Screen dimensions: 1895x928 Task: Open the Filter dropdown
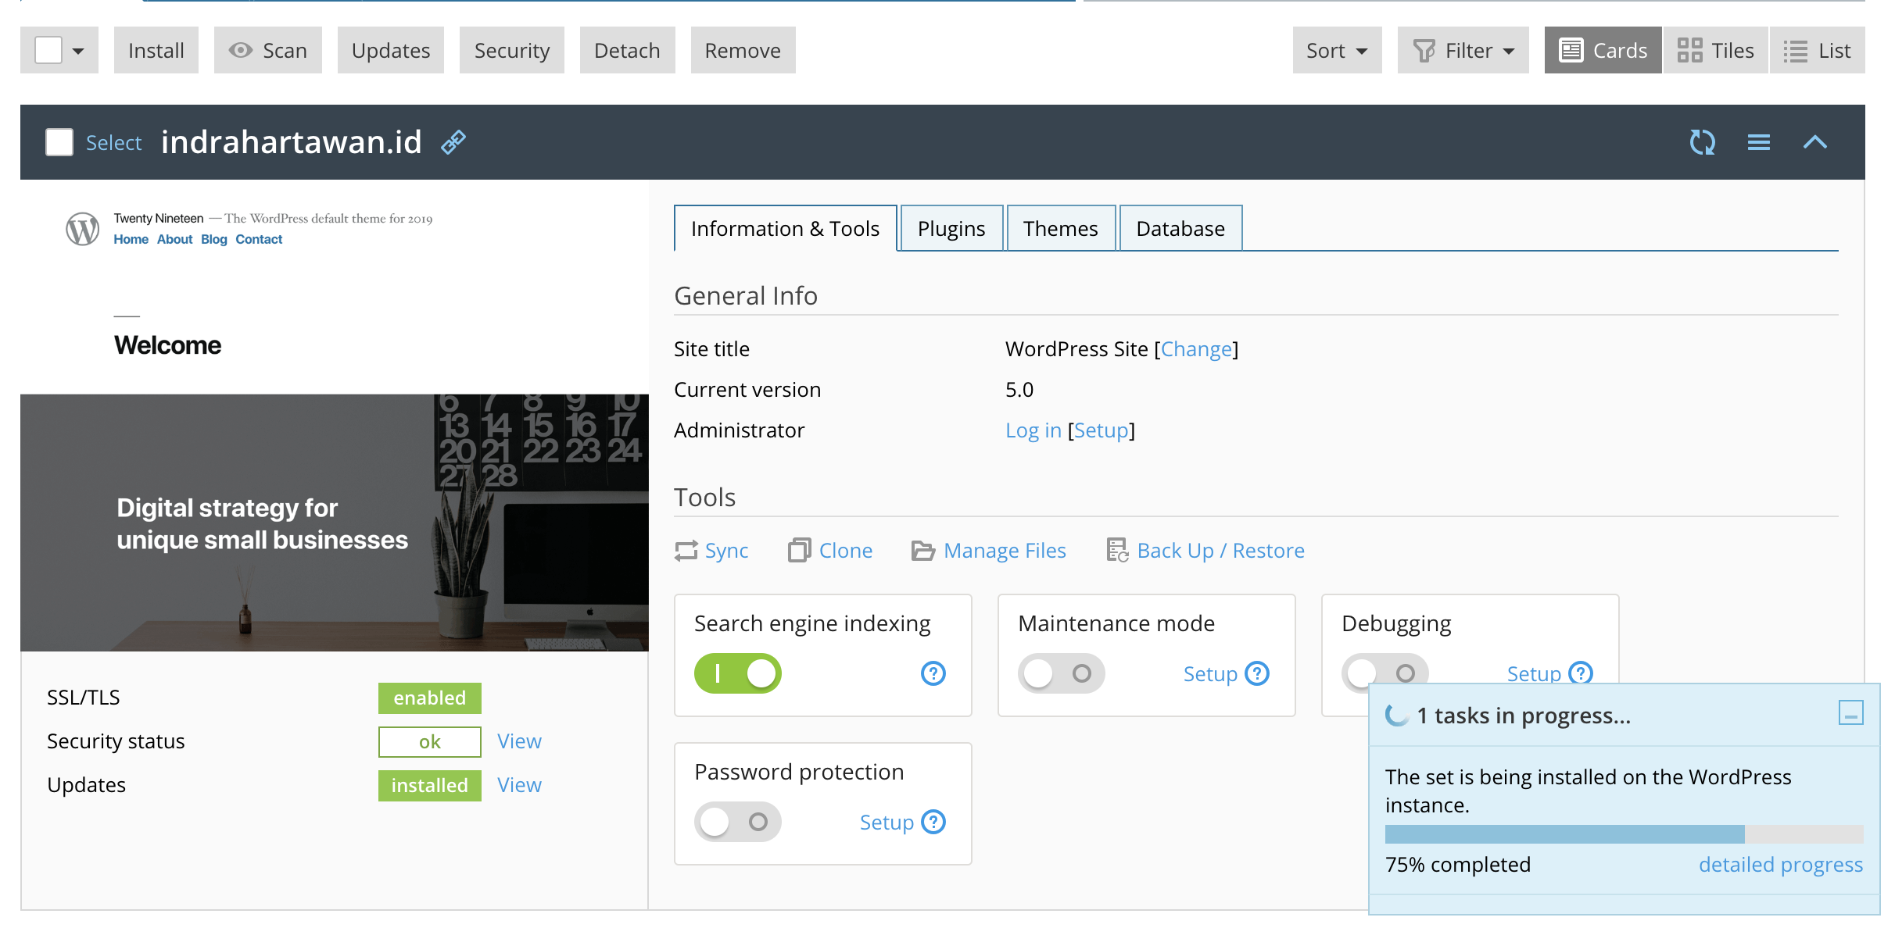[1463, 51]
